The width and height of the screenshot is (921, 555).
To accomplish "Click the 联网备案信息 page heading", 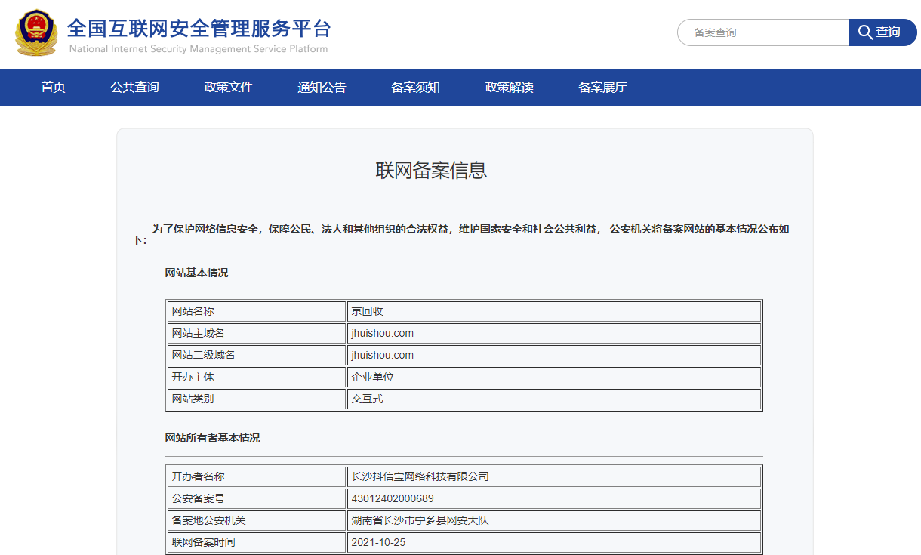I will (x=431, y=170).
